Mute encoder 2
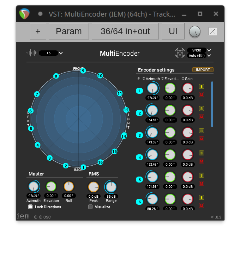The height and width of the screenshot is (253, 240). [x=202, y=117]
